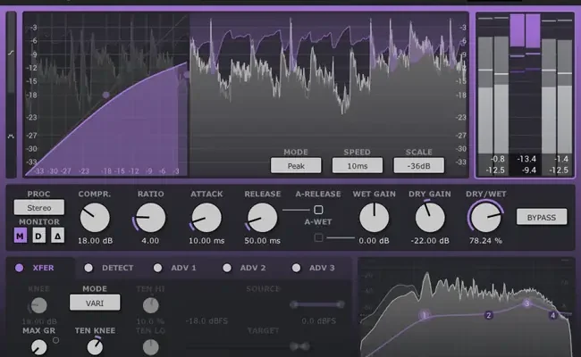
Task: Click the Dry Gain knob
Action: point(430,217)
